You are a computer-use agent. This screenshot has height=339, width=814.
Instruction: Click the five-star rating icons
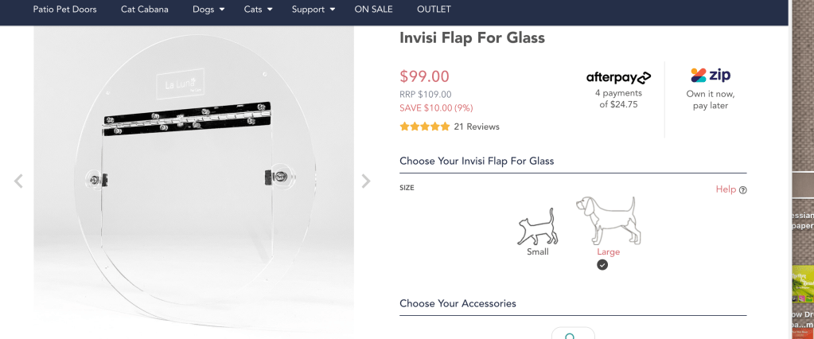424,127
